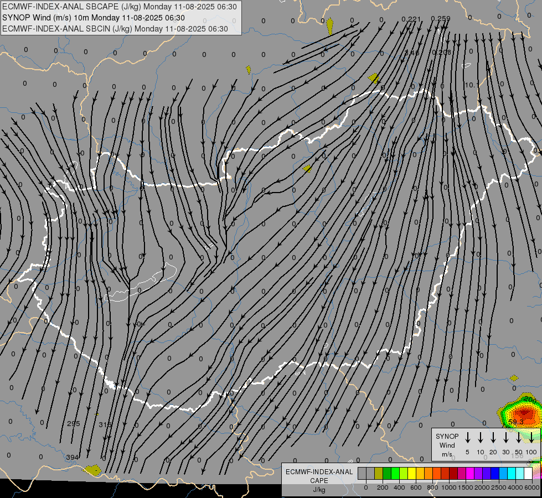Screen dimensions: 542x498
Task: Click the 'SYNOP Wind m/s' legend label
Action: [447, 445]
